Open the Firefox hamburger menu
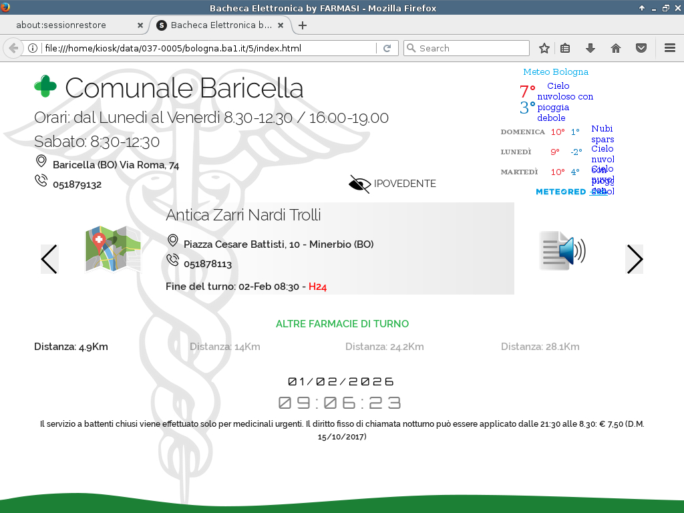Viewport: 684px width, 513px height. pyautogui.click(x=670, y=48)
